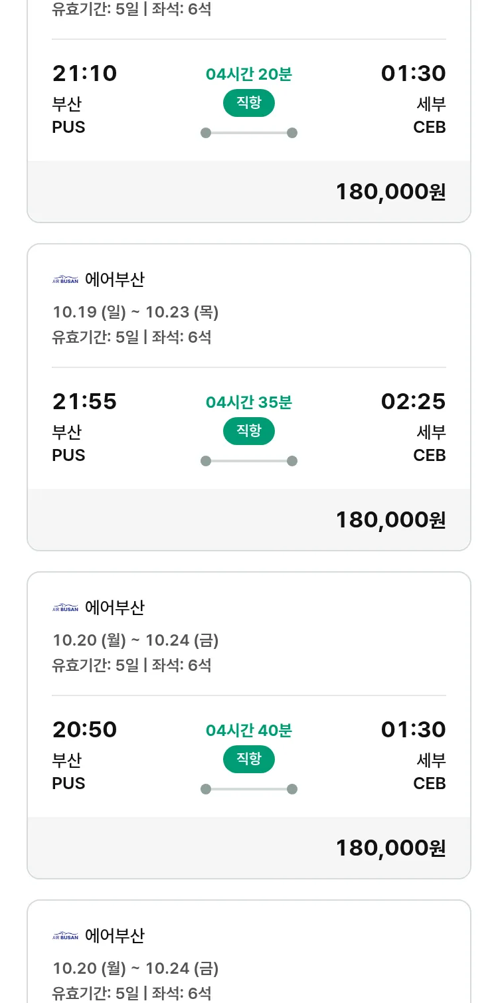Image resolution: width=498 pixels, height=1003 pixels.
Task: Open the 10.19 (일) ~ 10.23 (목) date range
Action: point(135,312)
